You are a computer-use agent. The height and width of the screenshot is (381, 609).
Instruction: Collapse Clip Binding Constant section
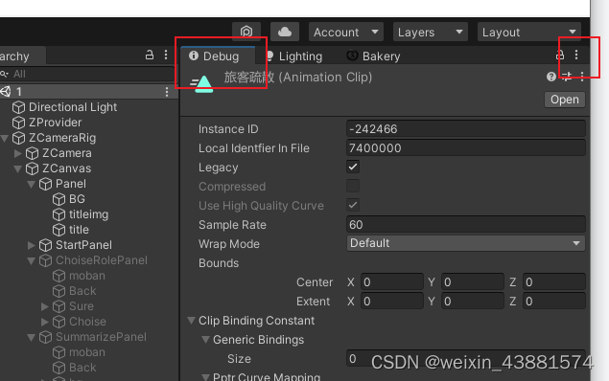point(191,320)
